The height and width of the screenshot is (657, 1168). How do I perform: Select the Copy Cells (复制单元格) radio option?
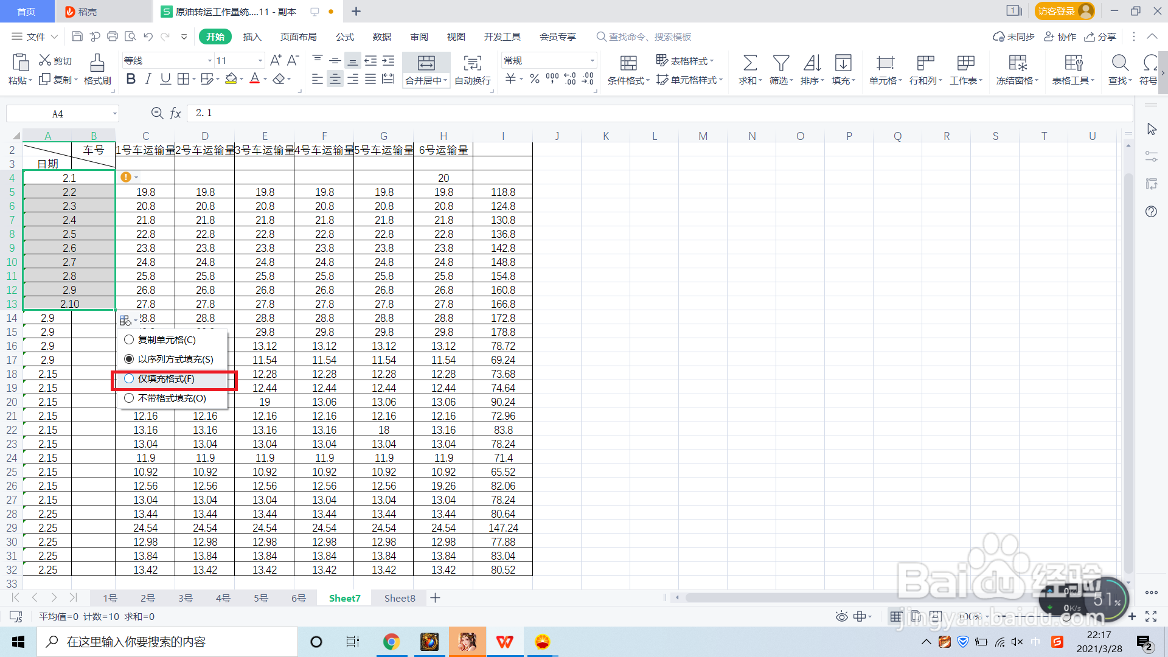(x=129, y=340)
